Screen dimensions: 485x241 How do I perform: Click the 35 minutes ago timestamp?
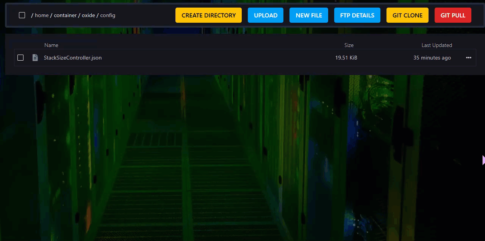[432, 58]
